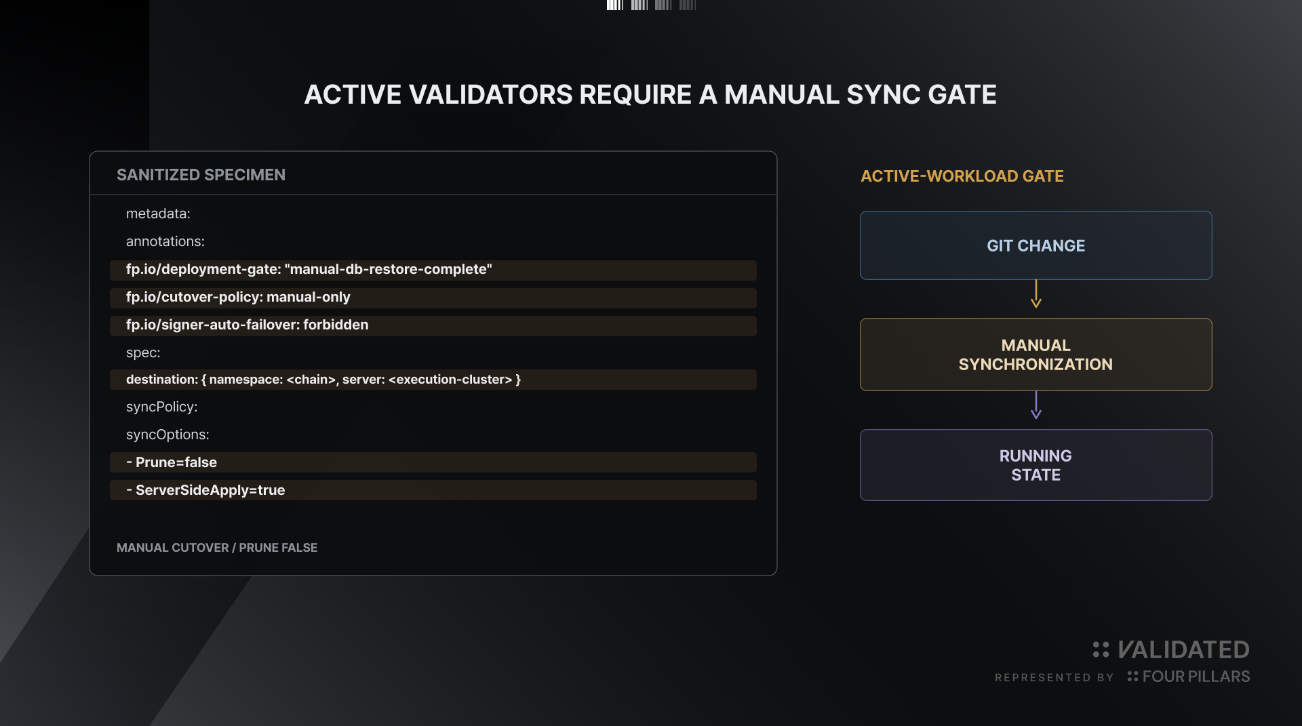Select the signer-auto-failover forbidden line
1302x726 pixels.
tap(433, 325)
